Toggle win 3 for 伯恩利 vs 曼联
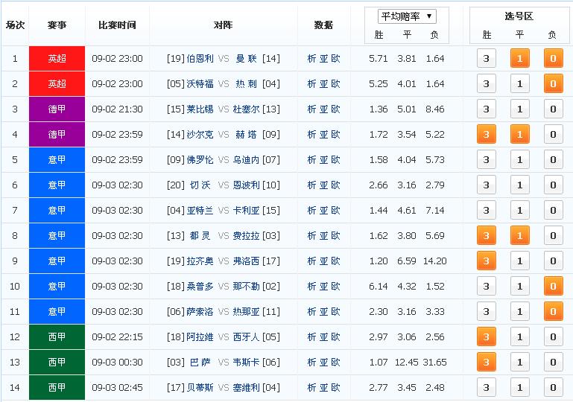The width and height of the screenshot is (573, 402). coord(487,58)
